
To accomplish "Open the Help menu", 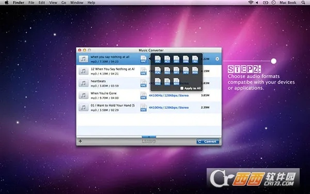I will [x=91, y=3].
